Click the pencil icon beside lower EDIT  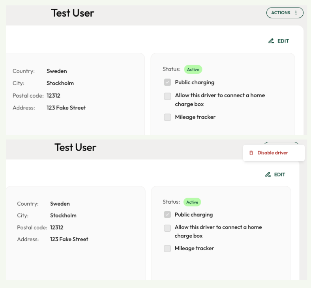click(268, 175)
